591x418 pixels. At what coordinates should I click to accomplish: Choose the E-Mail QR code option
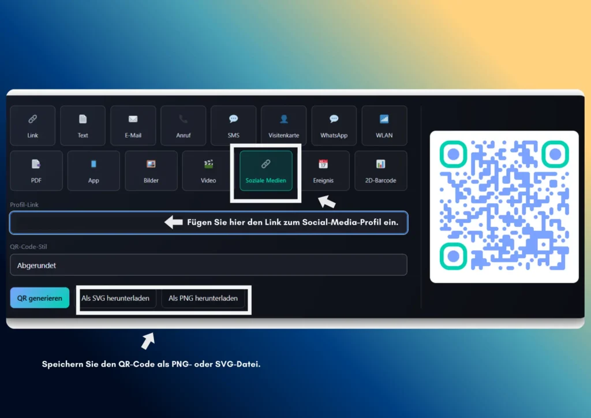[x=133, y=125]
